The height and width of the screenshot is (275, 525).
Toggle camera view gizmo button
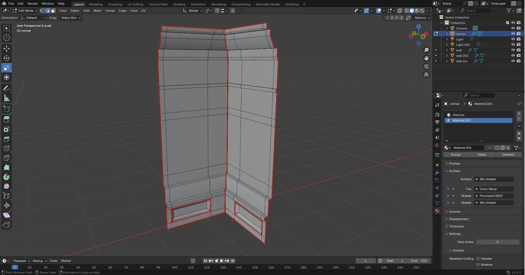426,66
